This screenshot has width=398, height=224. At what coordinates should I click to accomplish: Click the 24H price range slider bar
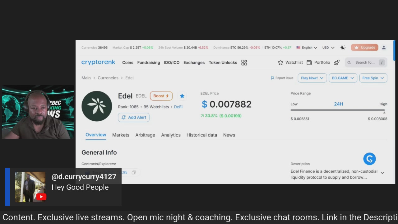click(338, 110)
